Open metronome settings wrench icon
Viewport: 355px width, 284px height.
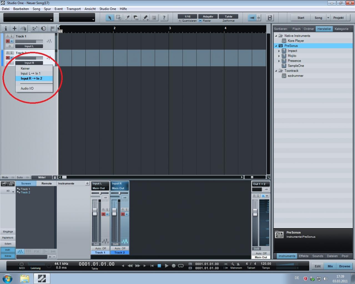click(x=233, y=264)
